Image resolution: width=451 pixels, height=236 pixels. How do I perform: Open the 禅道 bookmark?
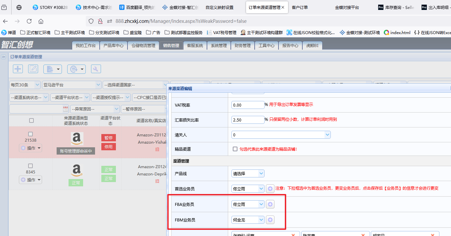[x=9, y=32]
